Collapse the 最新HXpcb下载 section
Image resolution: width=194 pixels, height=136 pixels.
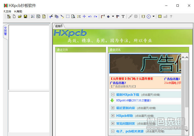(113, 95)
